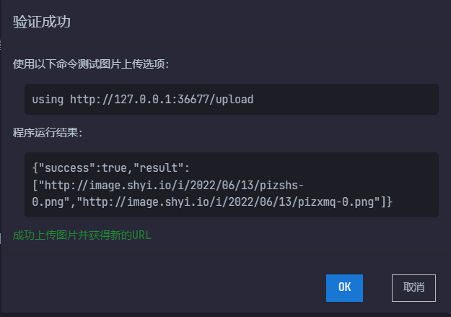This screenshot has width=451, height=317.
Task: Click the port number 36677 in command
Action: click(x=193, y=100)
